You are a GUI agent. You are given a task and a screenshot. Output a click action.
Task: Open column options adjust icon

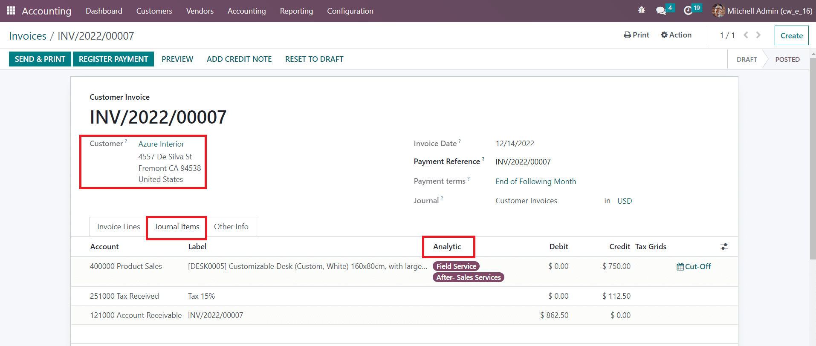tap(724, 247)
